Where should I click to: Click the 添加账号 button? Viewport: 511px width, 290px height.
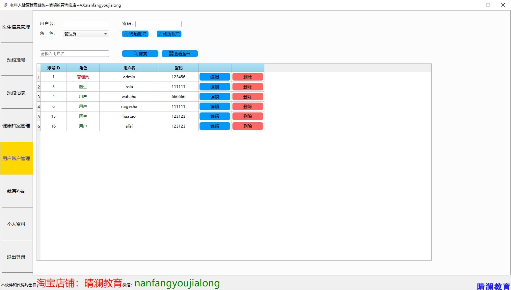click(x=135, y=34)
